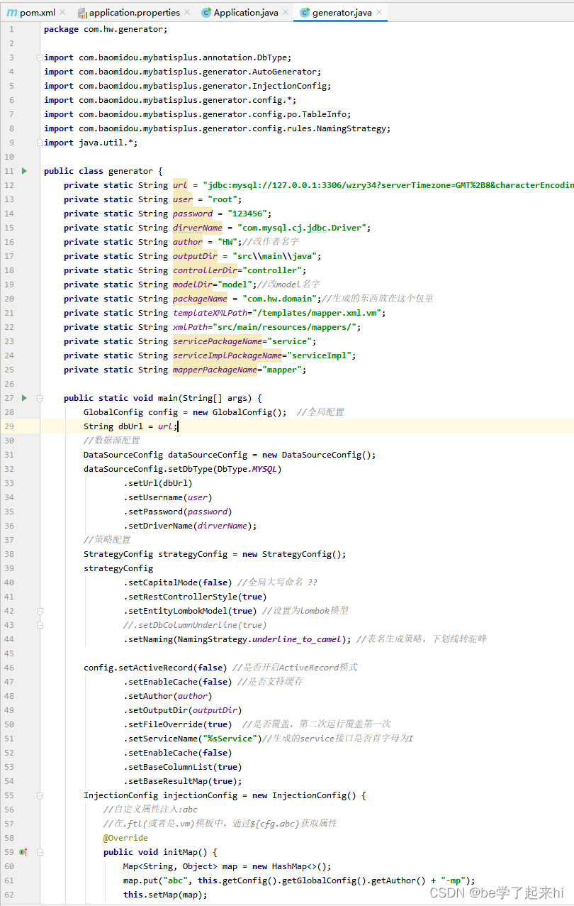Click the '.setDriverName(dirverName);' call

click(190, 526)
